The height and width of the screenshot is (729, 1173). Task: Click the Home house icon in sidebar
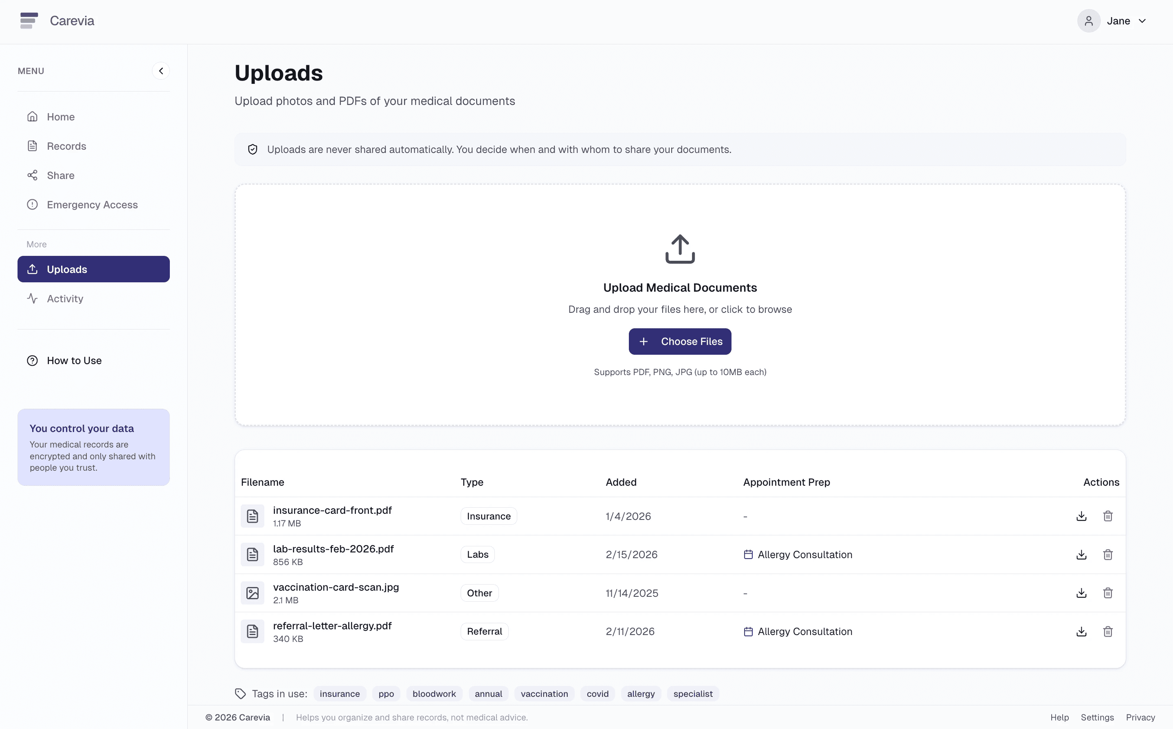point(32,117)
